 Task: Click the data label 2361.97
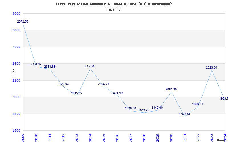coord(36,64)
